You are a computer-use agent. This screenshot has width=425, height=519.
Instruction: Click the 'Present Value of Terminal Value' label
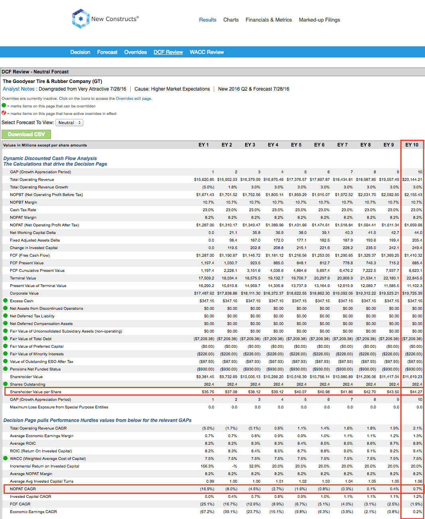click(38, 286)
